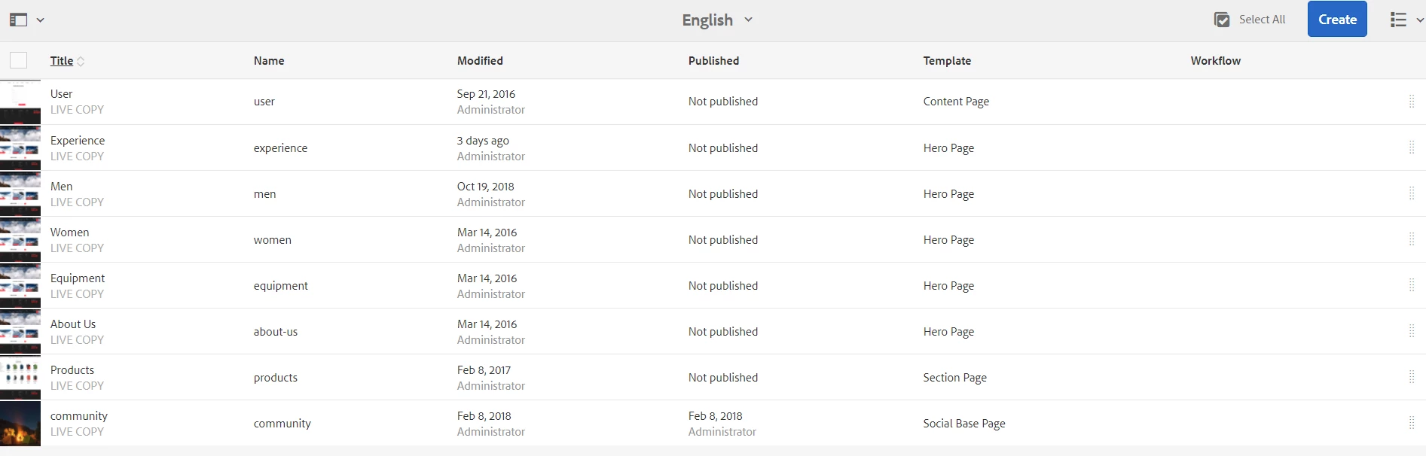Open the English breadcrumb dropdown
1426x456 pixels.
pyautogui.click(x=717, y=20)
